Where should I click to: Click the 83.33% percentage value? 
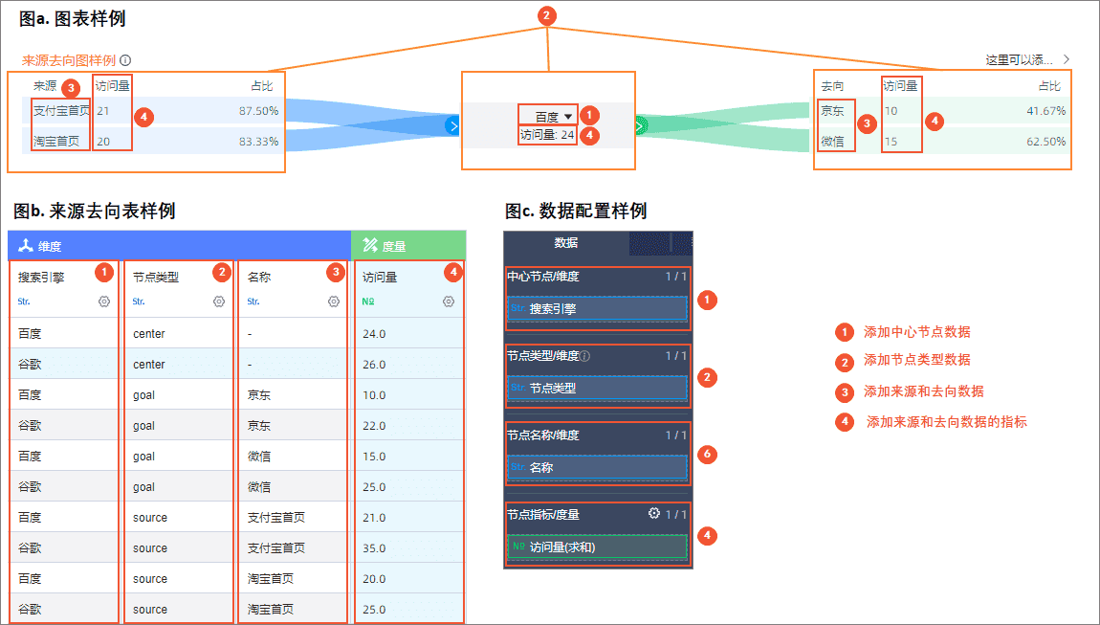(259, 141)
